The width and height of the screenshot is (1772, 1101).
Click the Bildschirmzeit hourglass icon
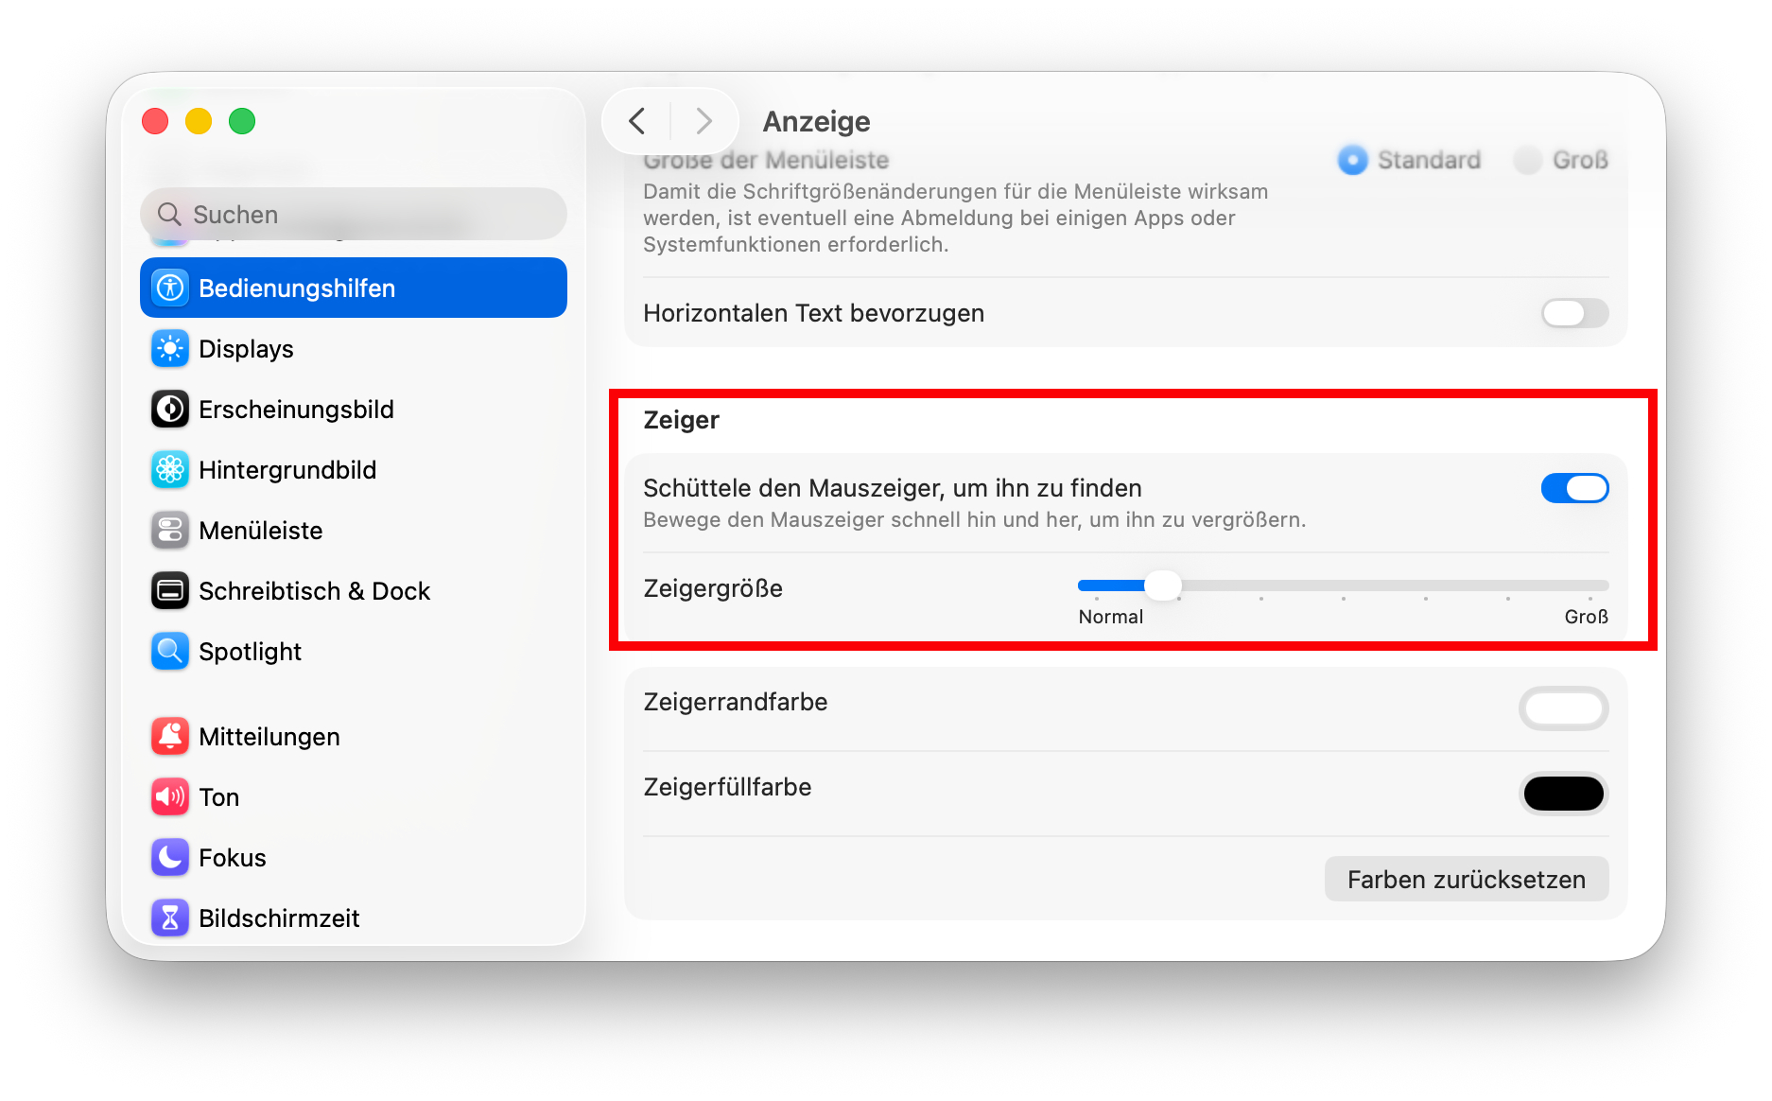pos(170,918)
